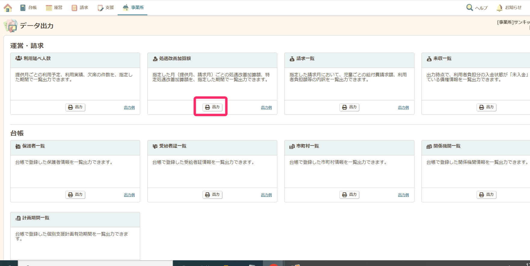This screenshot has height=266, width=530.
Task: Open the 支援 navigation menu
Action: [x=106, y=8]
